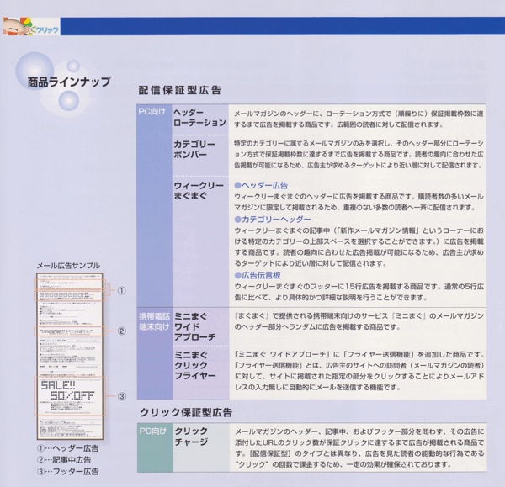Screen dimensions: 505x487
Task: Click the まぐクリック logo at top left
Action: point(31,26)
